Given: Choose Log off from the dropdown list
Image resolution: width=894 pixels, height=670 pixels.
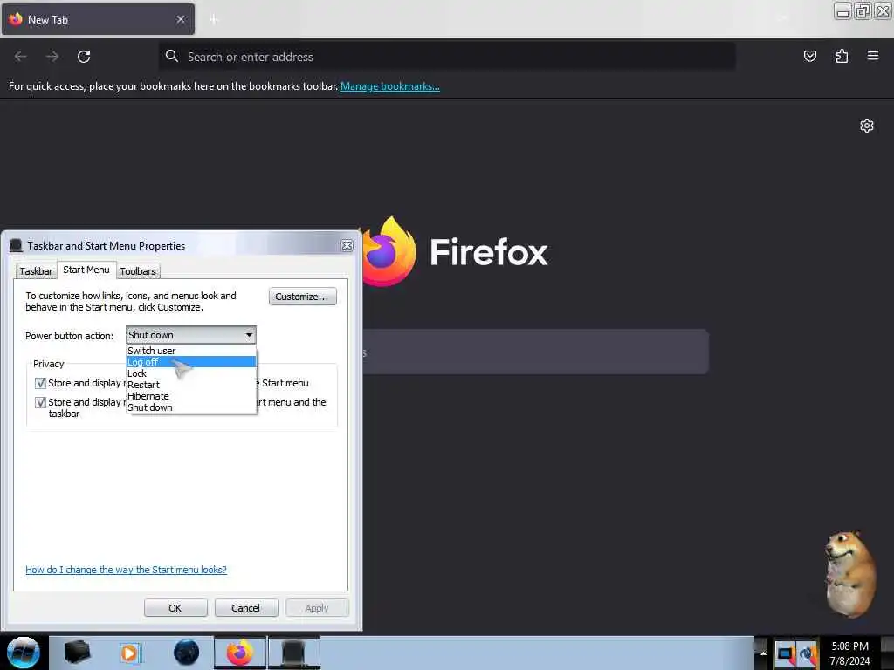Looking at the screenshot, I should (x=191, y=362).
